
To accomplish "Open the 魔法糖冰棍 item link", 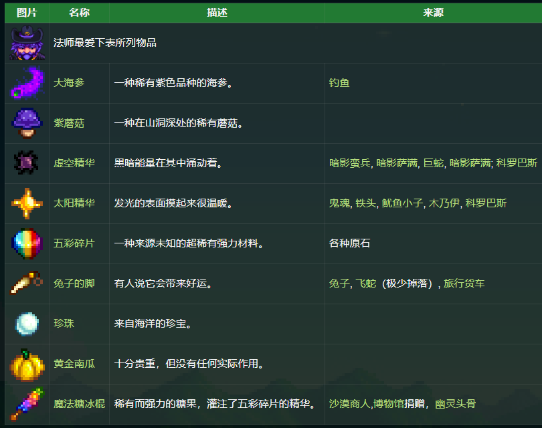I will click(80, 403).
